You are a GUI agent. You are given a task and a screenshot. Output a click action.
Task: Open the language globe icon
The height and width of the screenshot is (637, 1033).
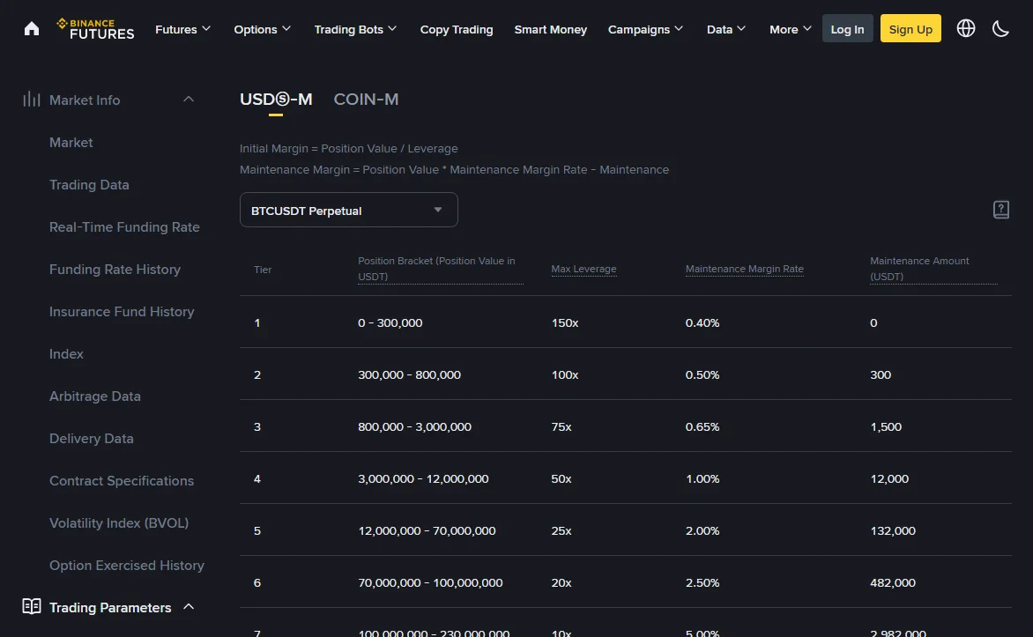click(966, 28)
